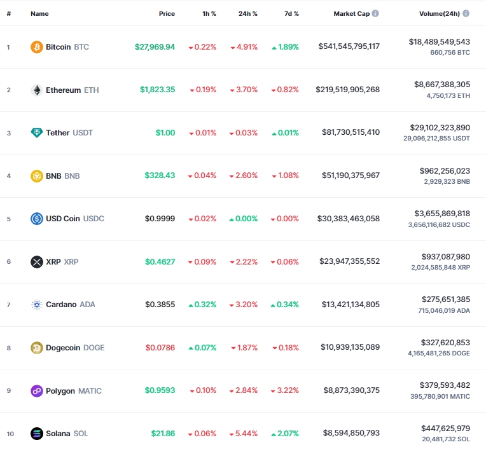Viewport: 486px width, 454px height.
Task: Click the Bitcoin orange logo icon
Action: coord(36,47)
